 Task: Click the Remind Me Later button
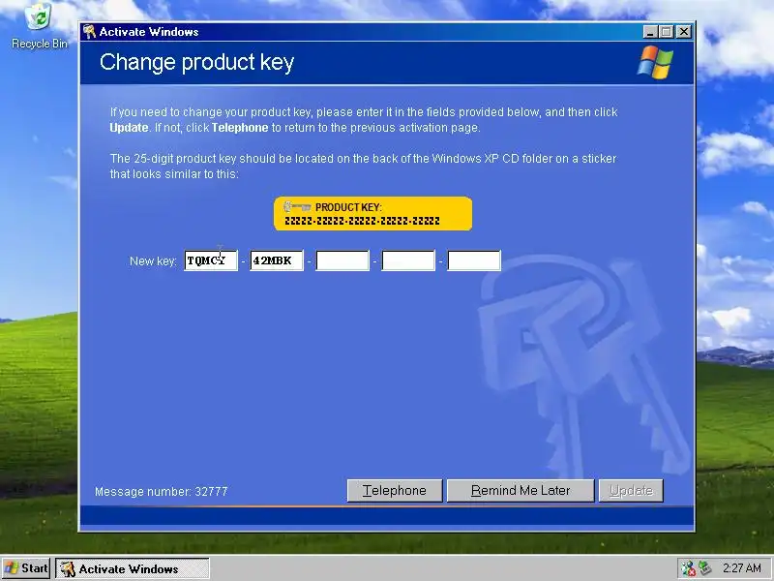pos(521,491)
